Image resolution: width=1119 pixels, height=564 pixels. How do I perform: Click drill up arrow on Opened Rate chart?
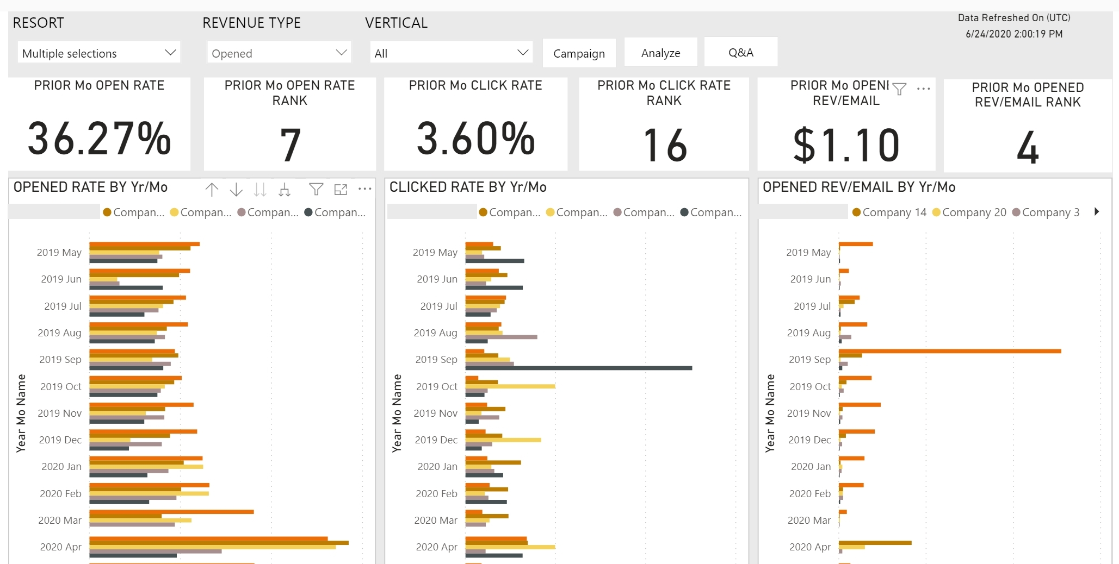(212, 190)
